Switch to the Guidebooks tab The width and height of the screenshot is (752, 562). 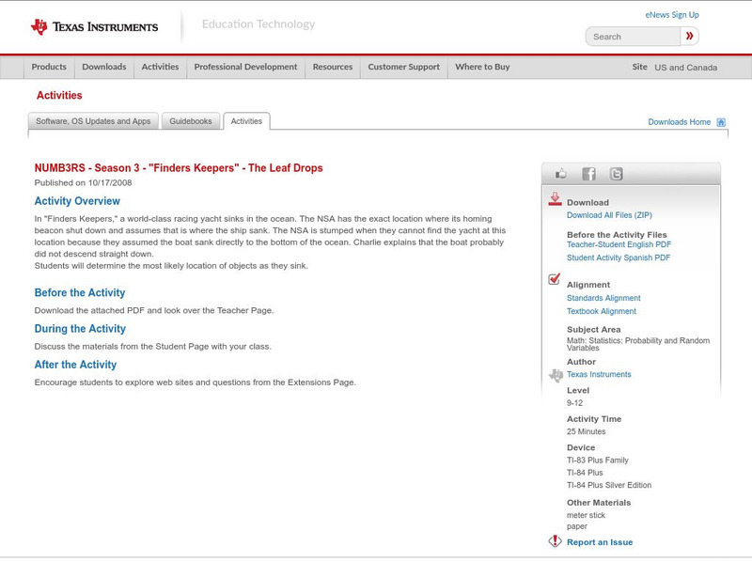(x=192, y=121)
